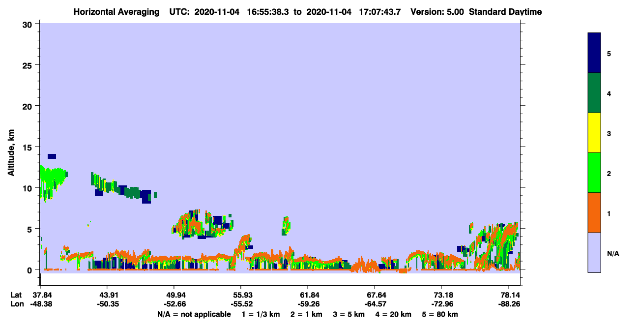Click longitude value -50.35
The height and width of the screenshot is (328, 639).
pyautogui.click(x=107, y=304)
